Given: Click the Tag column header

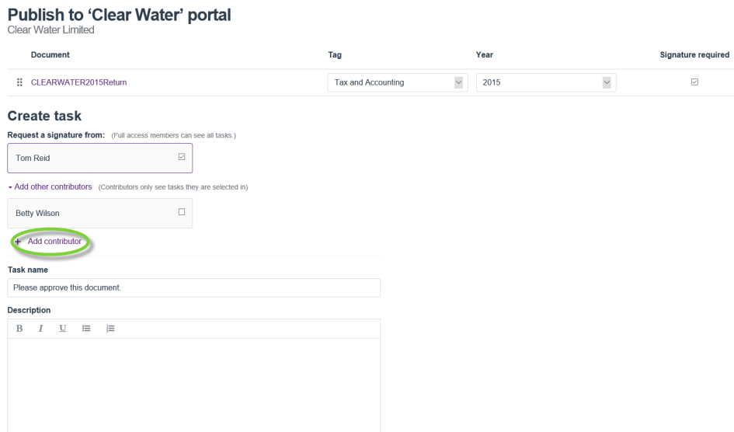Looking at the screenshot, I should coord(336,54).
